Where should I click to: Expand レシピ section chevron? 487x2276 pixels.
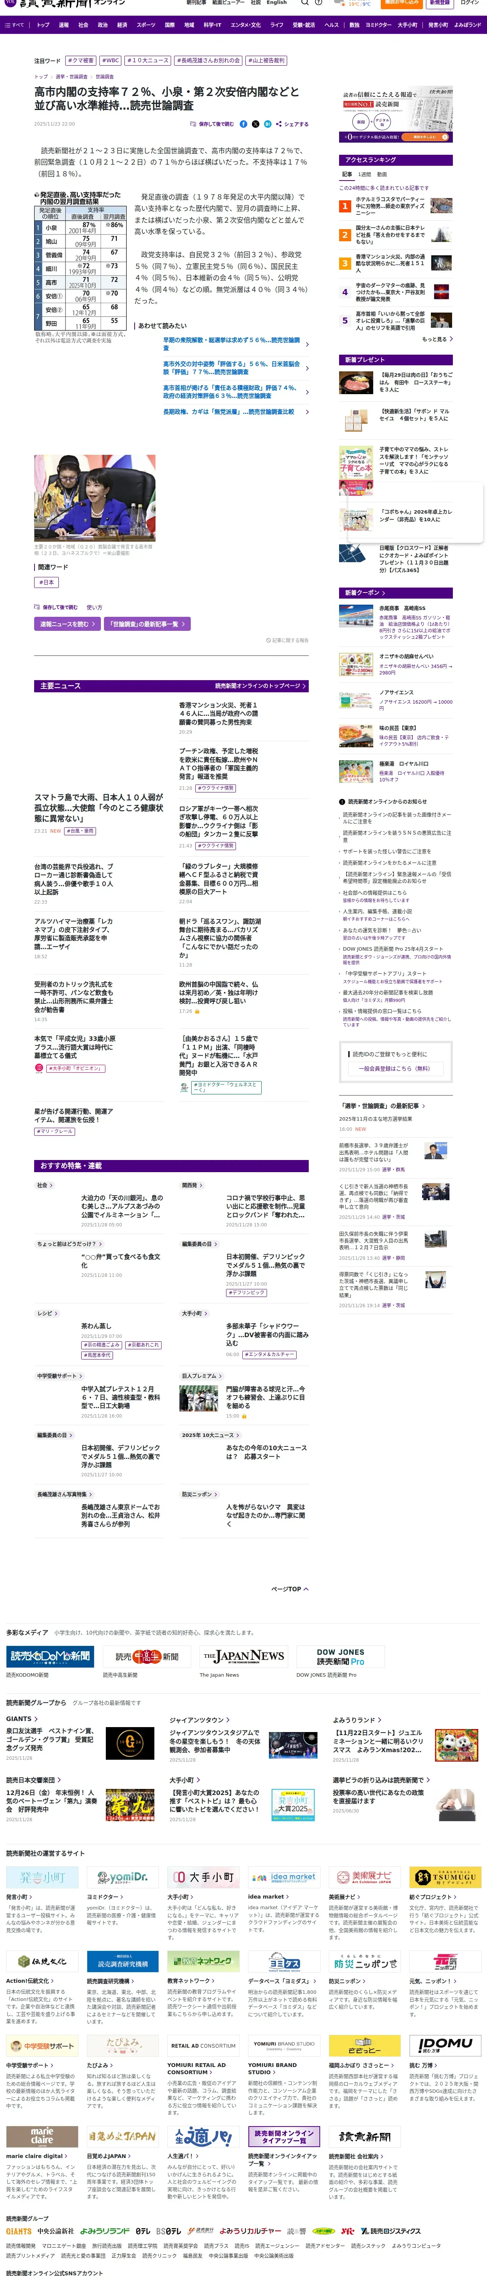tap(47, 1314)
